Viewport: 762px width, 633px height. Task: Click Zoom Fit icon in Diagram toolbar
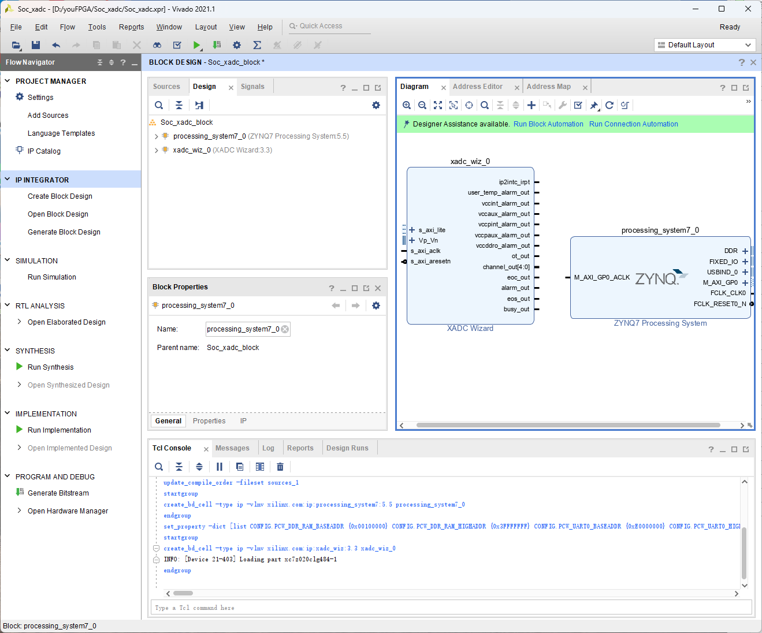click(x=438, y=105)
